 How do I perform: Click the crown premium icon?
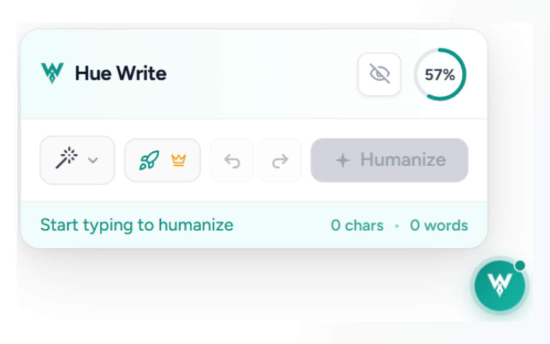click(x=179, y=160)
